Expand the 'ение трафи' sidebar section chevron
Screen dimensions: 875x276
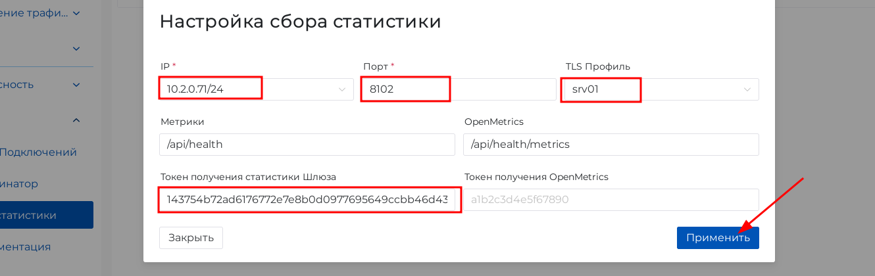click(x=77, y=12)
